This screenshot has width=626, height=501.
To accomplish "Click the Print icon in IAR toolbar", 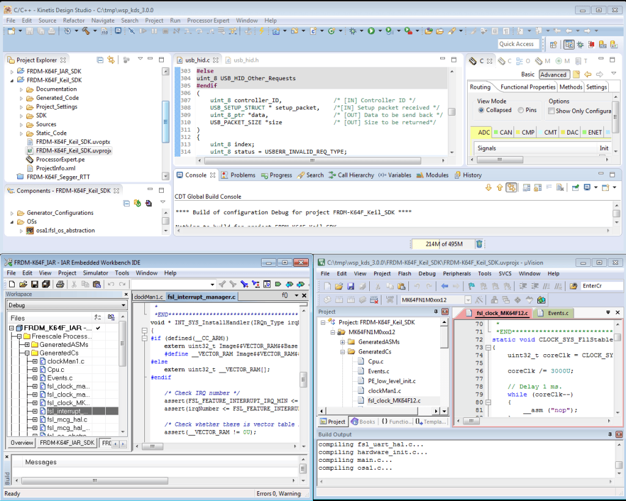I will pyautogui.click(x=60, y=284).
